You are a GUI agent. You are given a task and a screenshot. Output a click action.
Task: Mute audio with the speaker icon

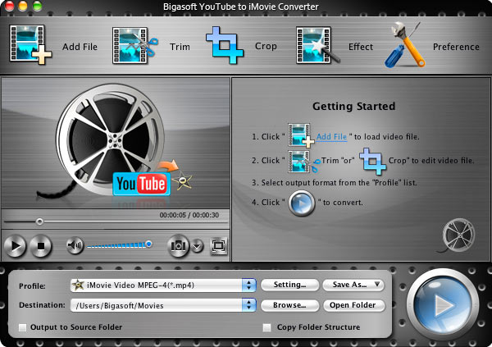pos(75,245)
